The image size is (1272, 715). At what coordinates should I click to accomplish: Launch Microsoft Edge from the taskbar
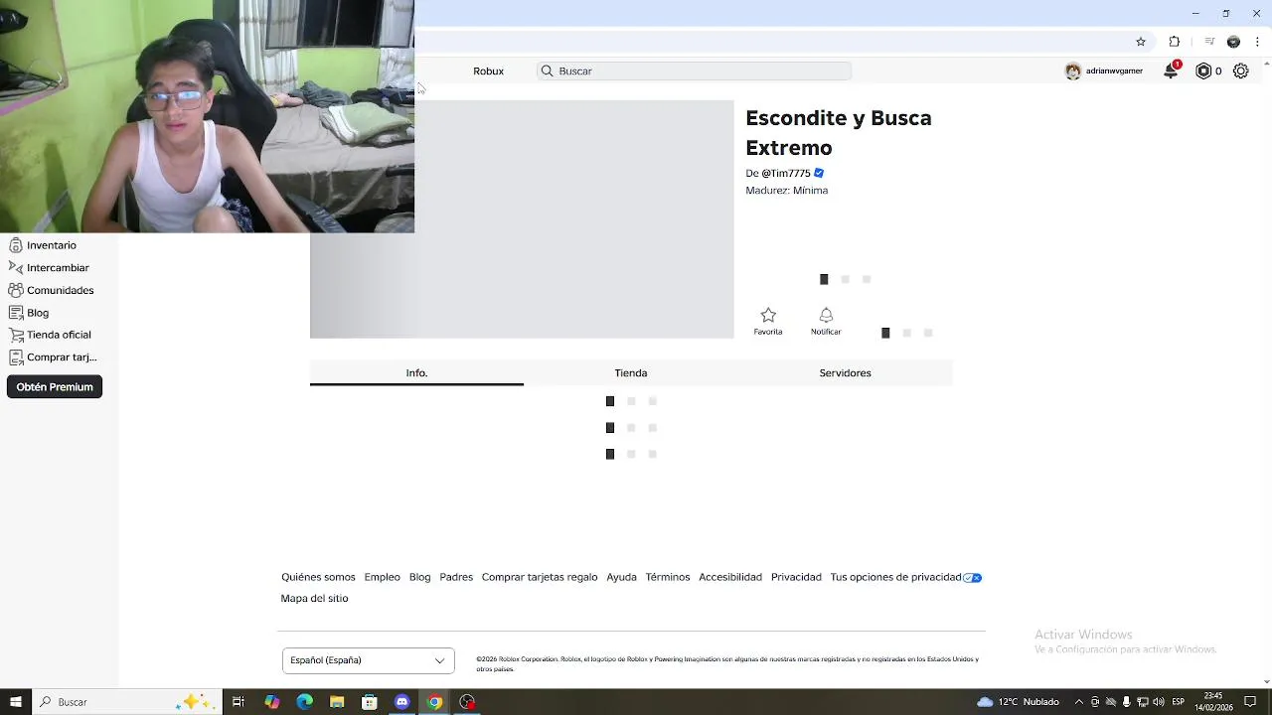(304, 702)
